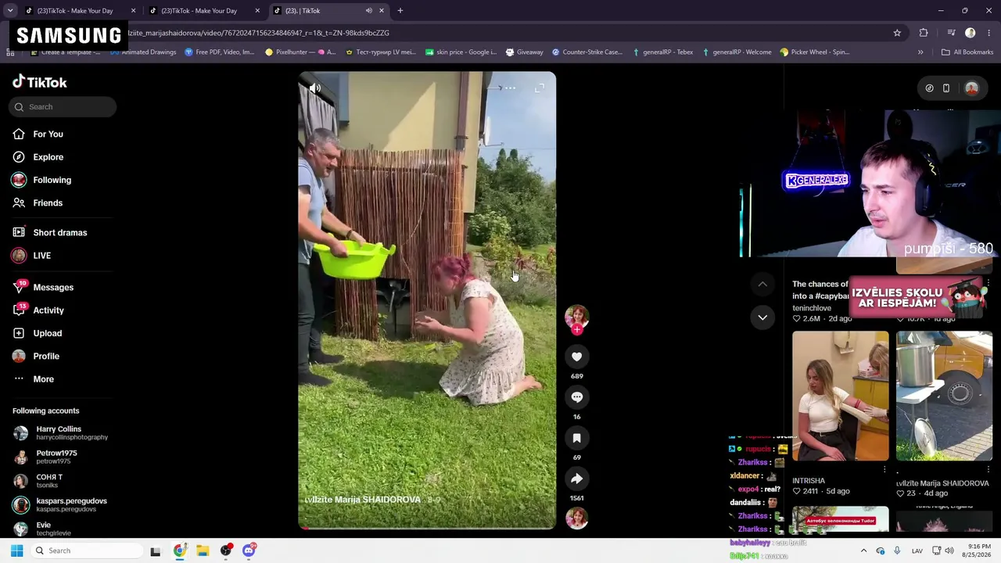Go to previous video with up arrow

coord(762,284)
